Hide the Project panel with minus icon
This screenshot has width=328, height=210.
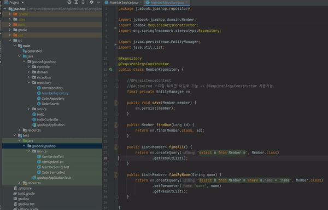pos(98,2)
